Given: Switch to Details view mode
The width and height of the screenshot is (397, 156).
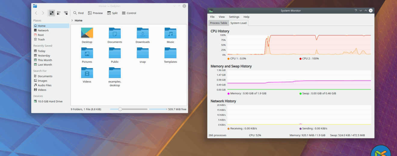Looking at the screenshot, I should coord(66,13).
